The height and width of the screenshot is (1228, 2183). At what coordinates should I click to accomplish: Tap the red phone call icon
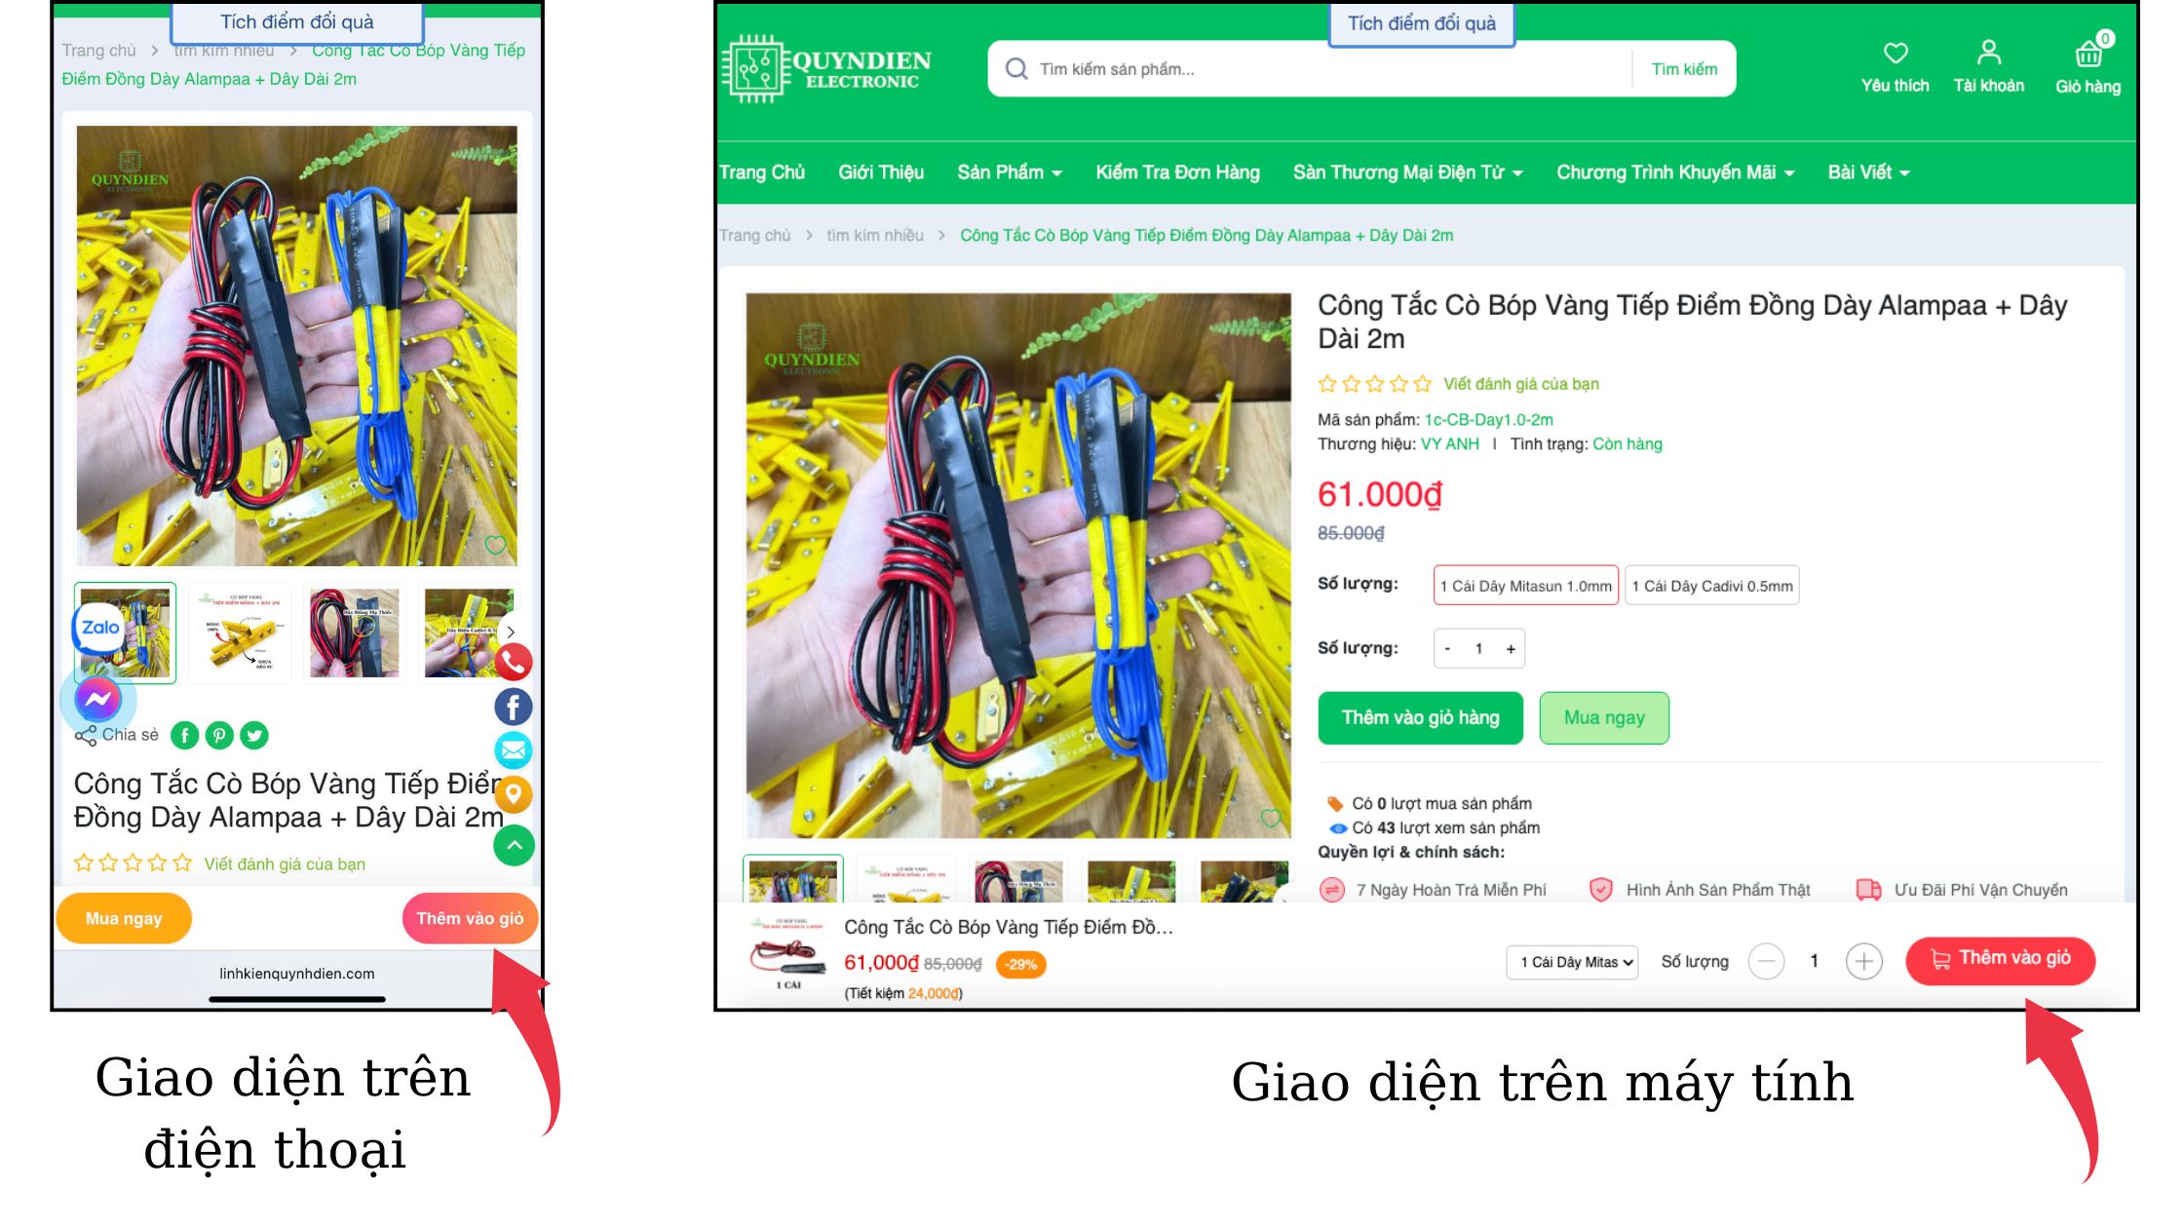pos(514,663)
